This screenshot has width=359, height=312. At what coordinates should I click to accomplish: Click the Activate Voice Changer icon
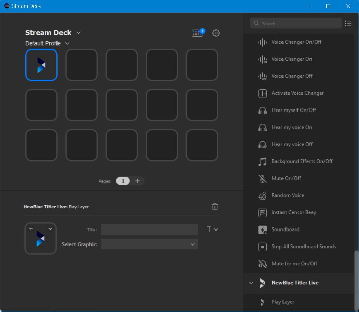click(x=262, y=93)
